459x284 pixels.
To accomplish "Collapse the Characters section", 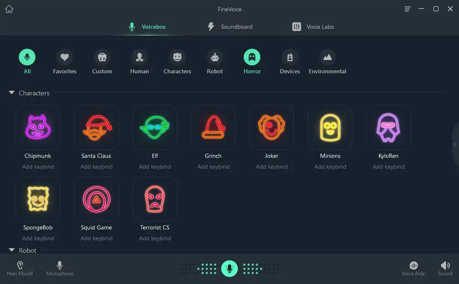I will pyautogui.click(x=12, y=92).
